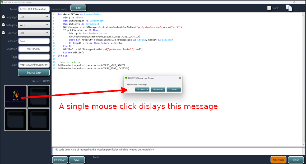Click the Source Link button
The height and width of the screenshot is (164, 306).
[34, 73]
